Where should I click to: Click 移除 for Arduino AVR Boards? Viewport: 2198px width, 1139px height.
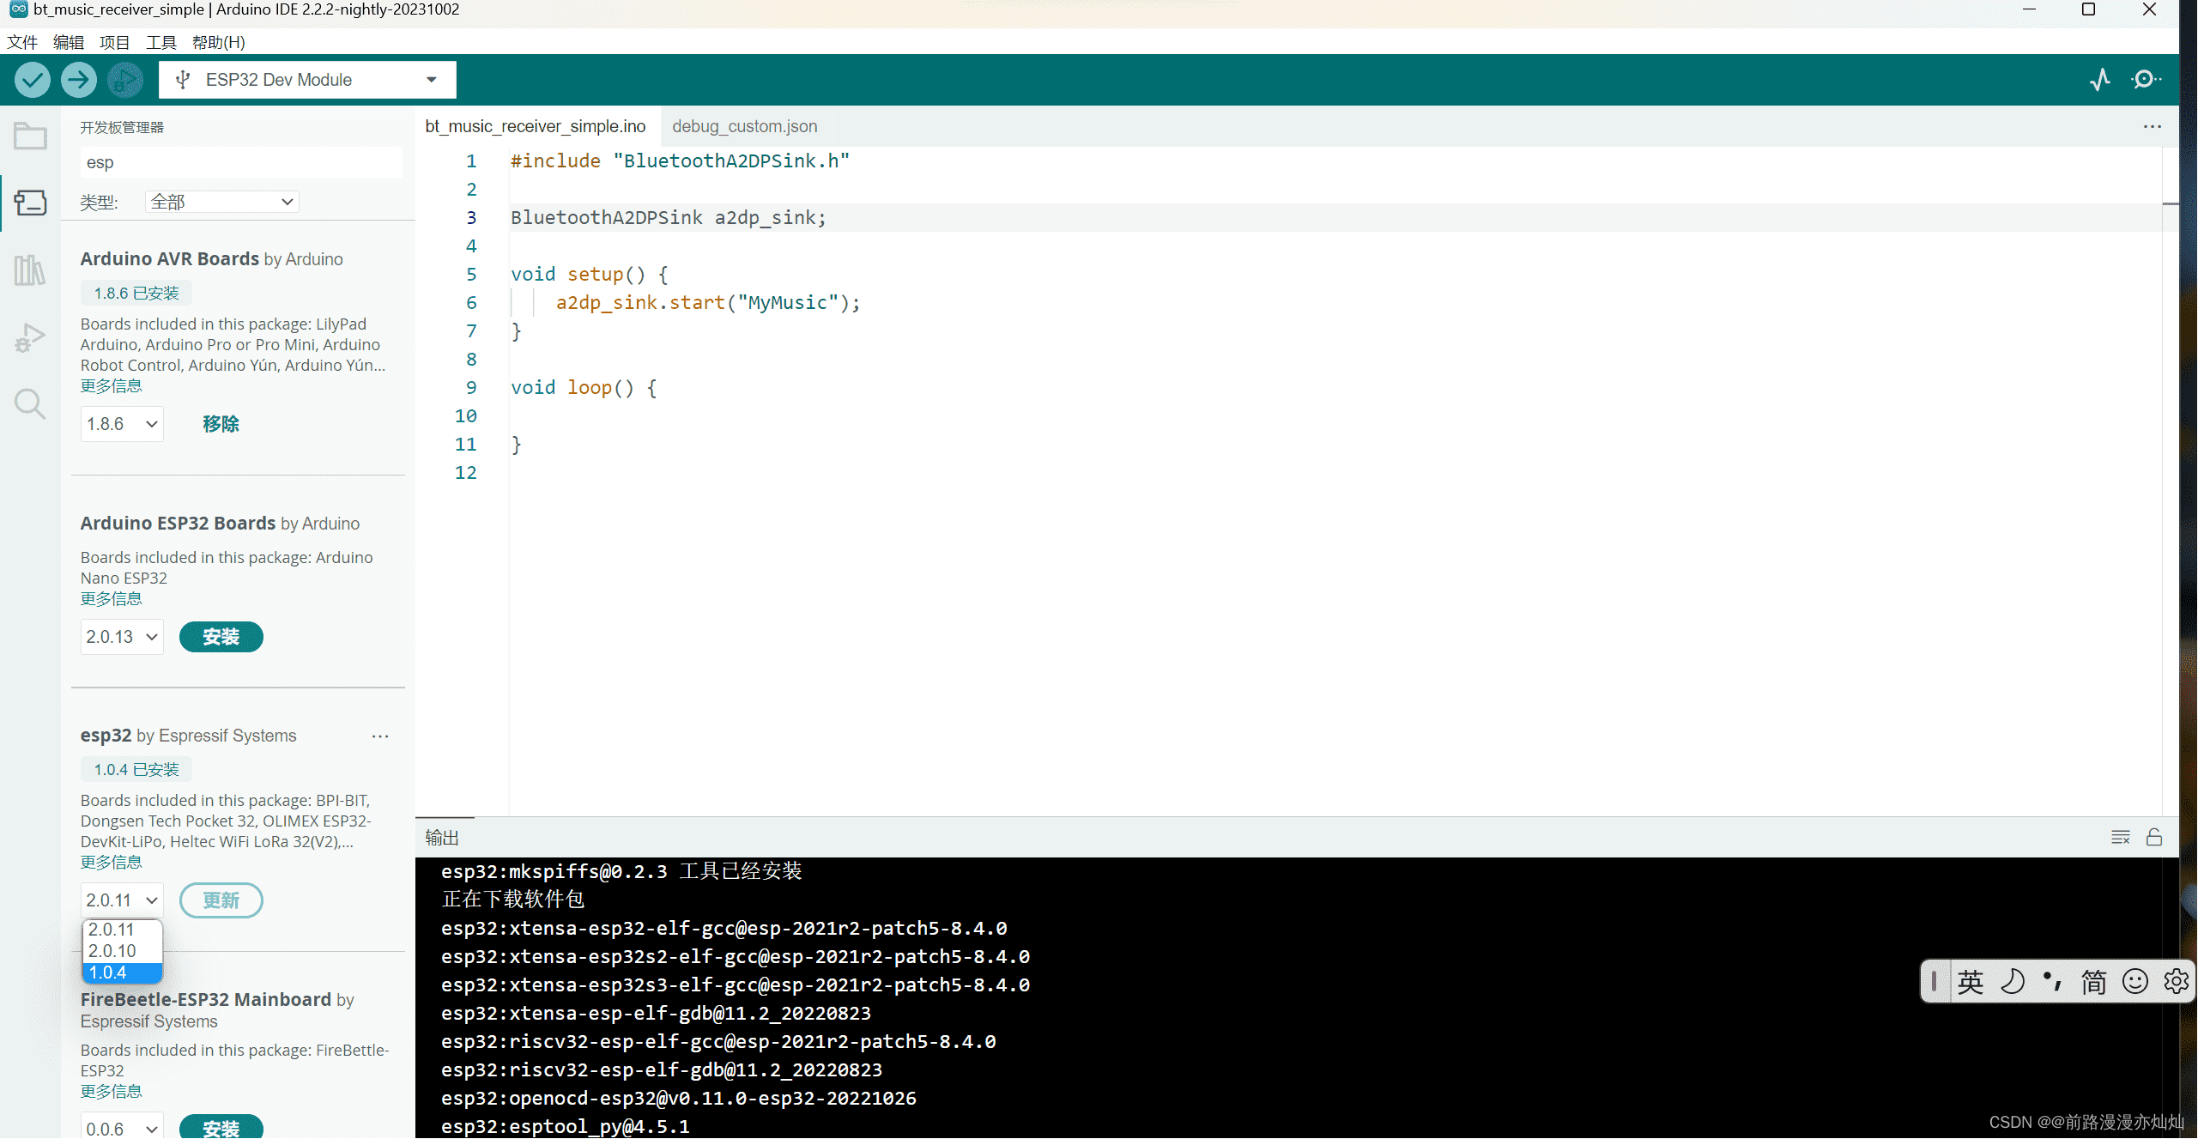[x=221, y=424]
